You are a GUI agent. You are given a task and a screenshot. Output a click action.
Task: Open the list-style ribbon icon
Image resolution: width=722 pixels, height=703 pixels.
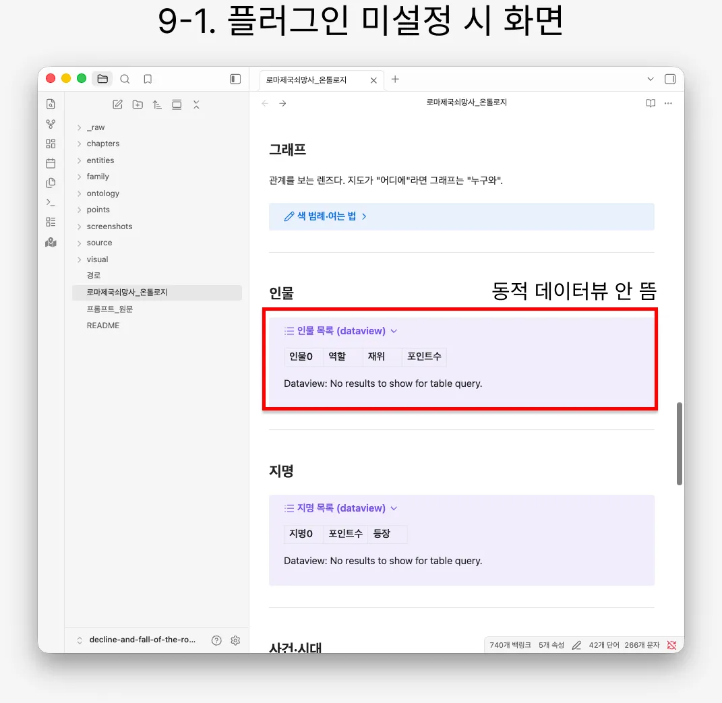click(x=51, y=222)
